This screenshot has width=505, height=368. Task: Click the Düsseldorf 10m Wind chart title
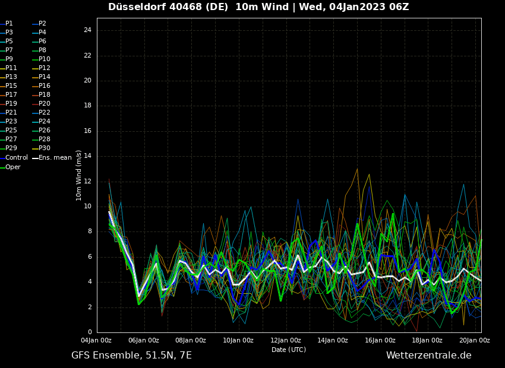click(258, 7)
